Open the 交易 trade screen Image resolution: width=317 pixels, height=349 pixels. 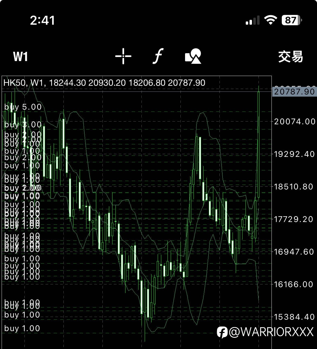[291, 57]
